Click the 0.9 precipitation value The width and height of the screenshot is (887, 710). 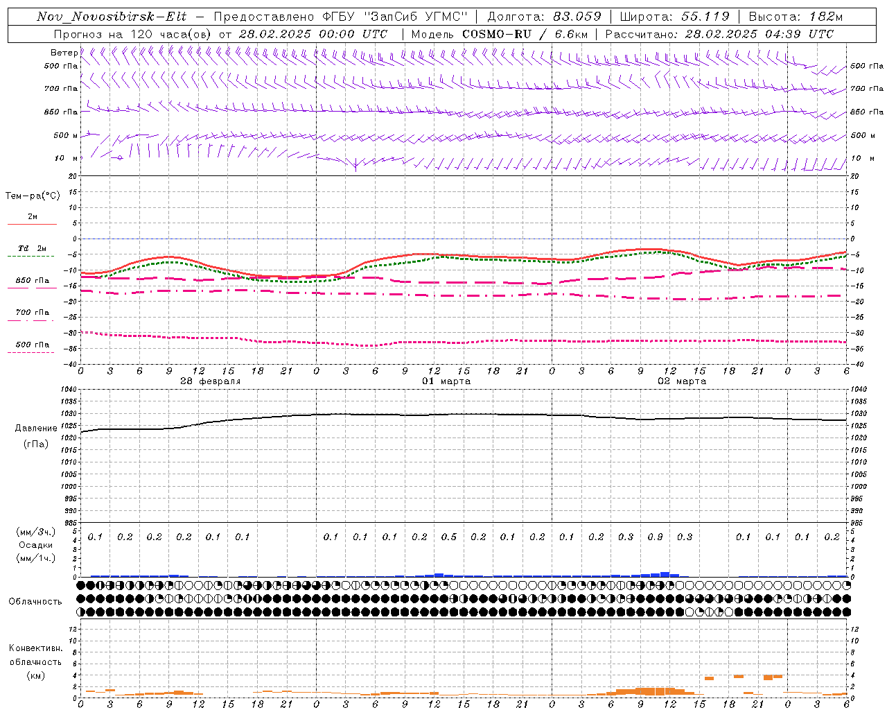[655, 537]
